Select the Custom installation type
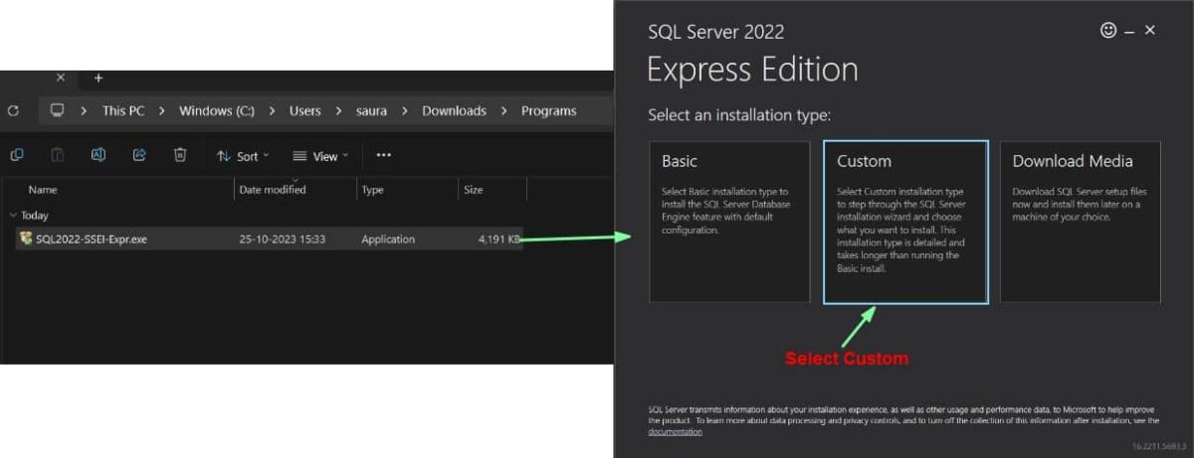Viewport: 1194px width, 458px height. (905, 222)
